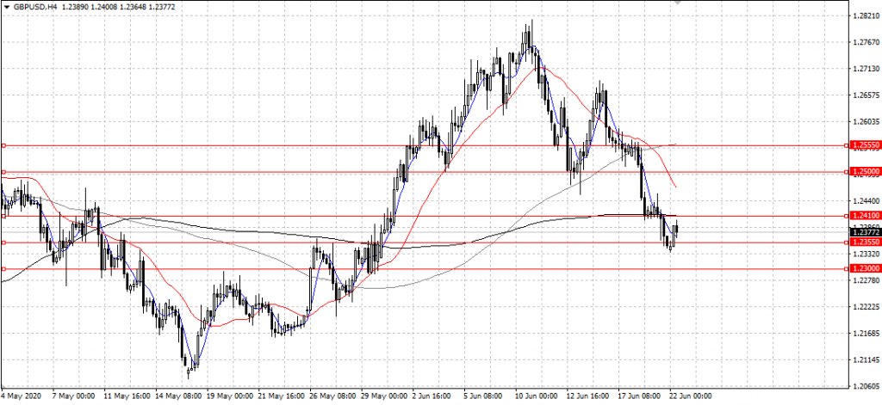Image resolution: width=882 pixels, height=405 pixels.
Task: Grab left square handle of 1.25550 line
Action: (x=3, y=146)
